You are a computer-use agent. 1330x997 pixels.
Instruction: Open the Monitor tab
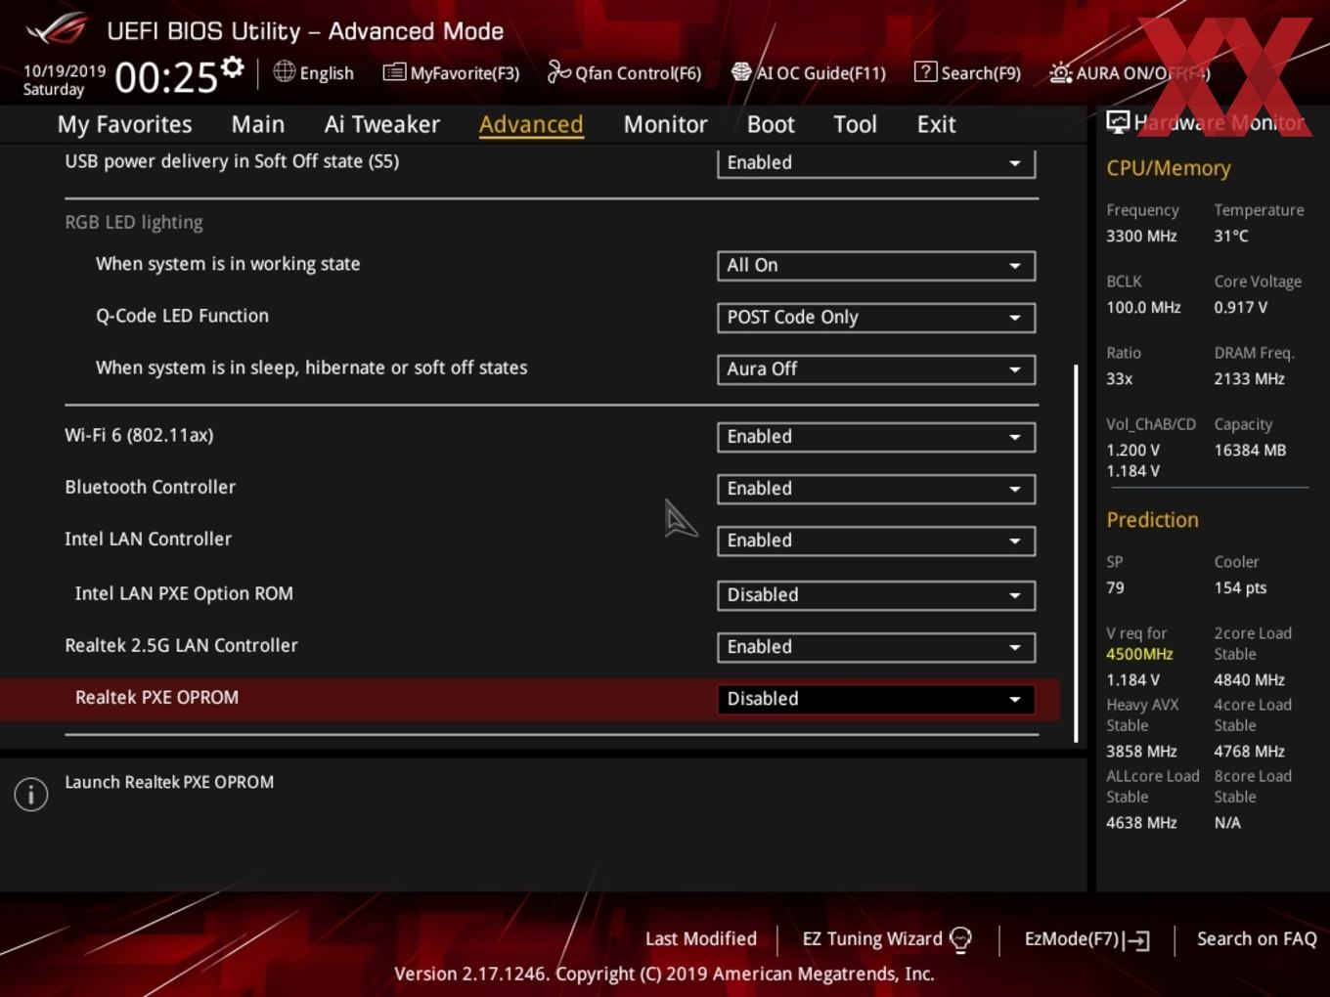665,124
